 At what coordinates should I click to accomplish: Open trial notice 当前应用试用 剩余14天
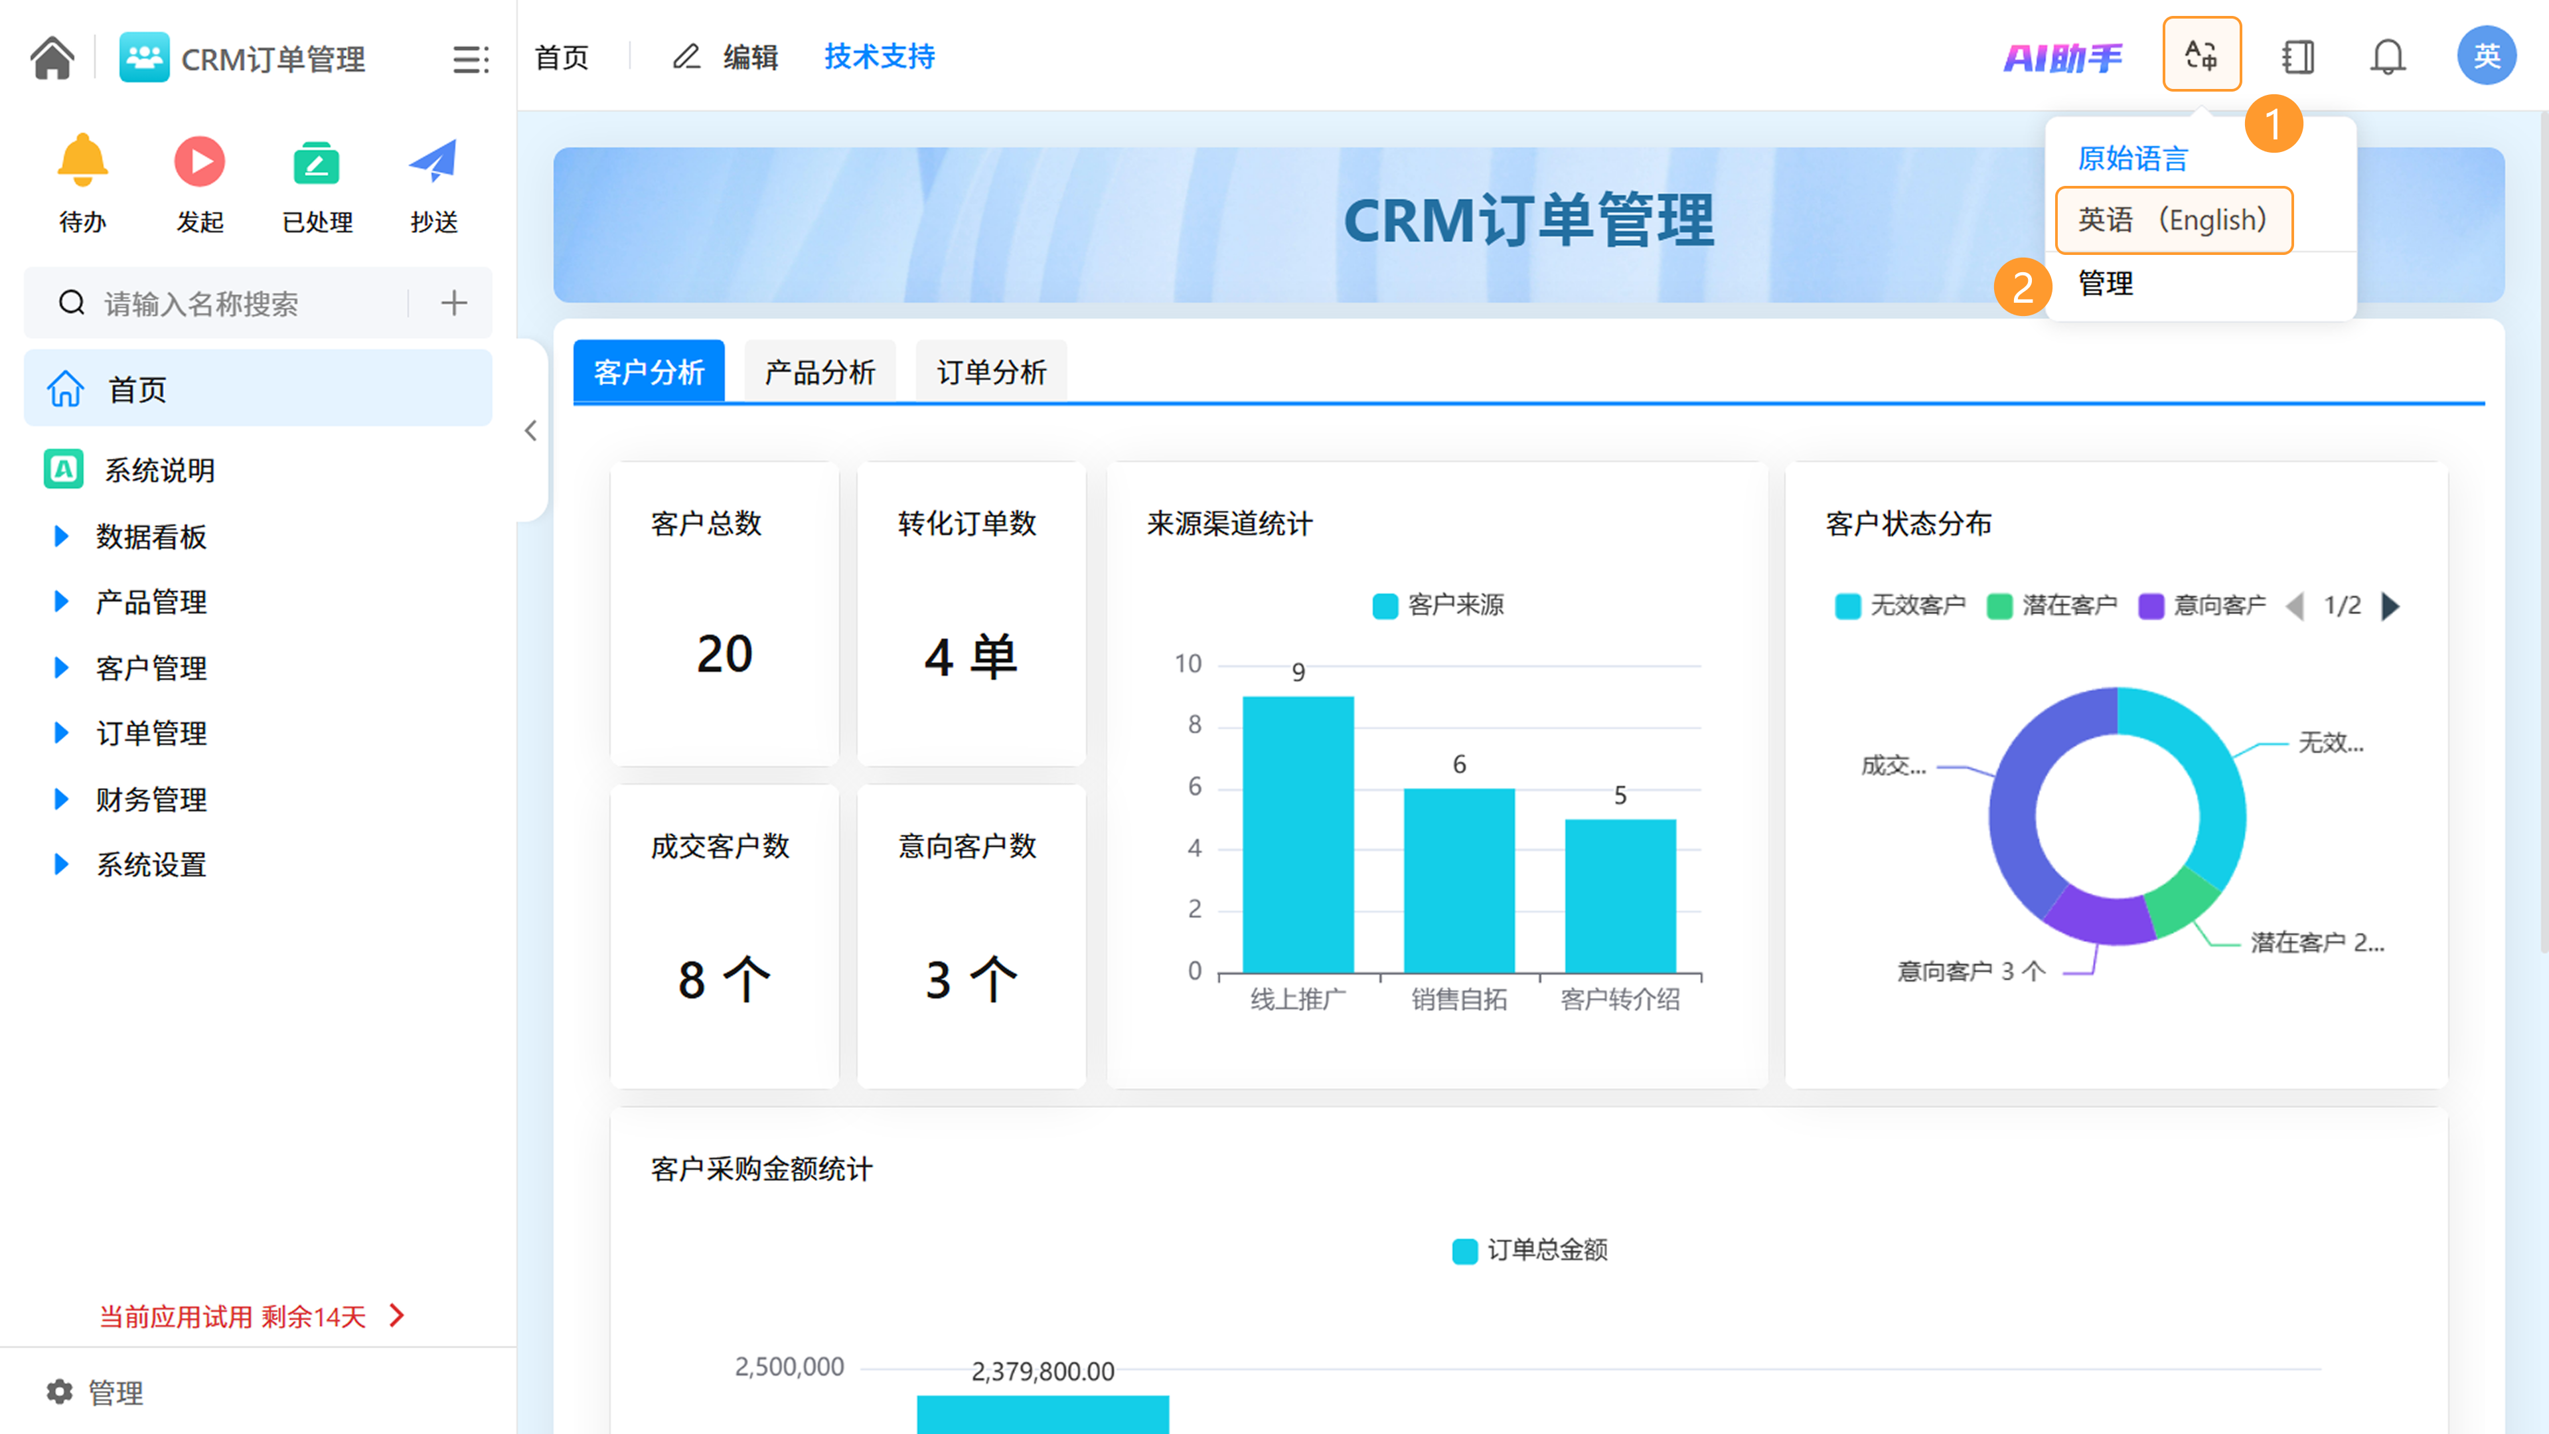(252, 1316)
